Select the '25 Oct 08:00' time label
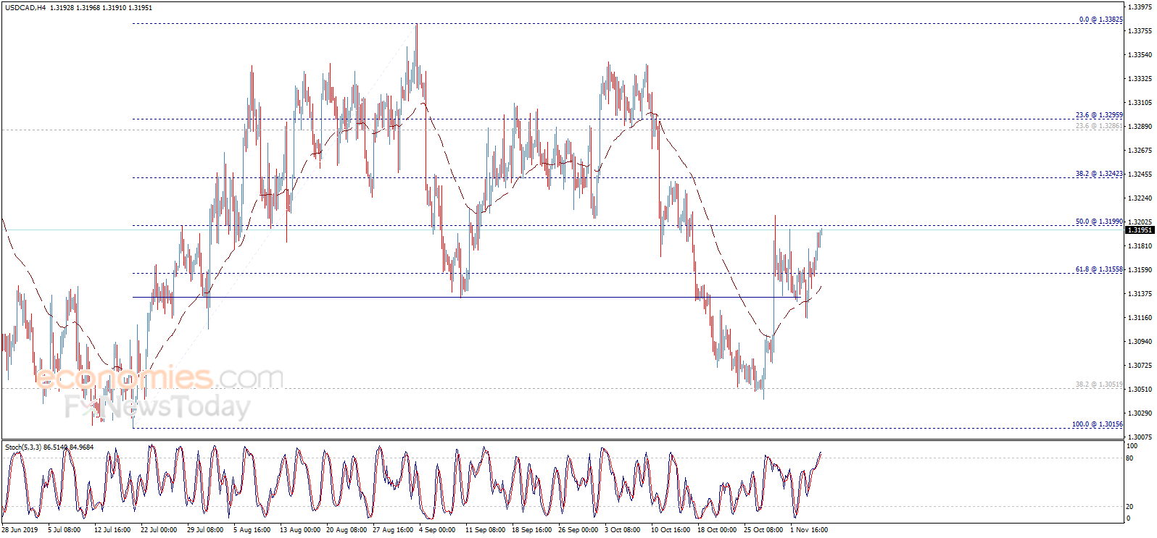Viewport: 1157px width, 538px height. (763, 530)
